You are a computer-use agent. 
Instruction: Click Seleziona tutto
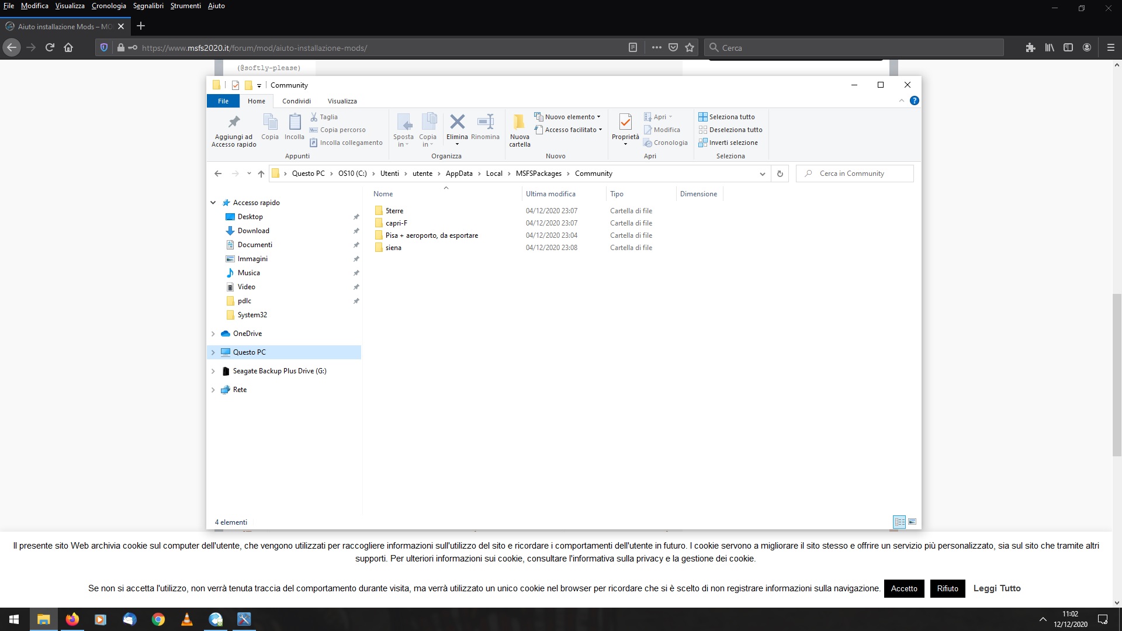pyautogui.click(x=726, y=117)
